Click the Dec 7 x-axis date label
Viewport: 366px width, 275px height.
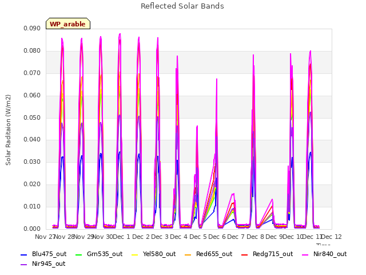click(236, 237)
